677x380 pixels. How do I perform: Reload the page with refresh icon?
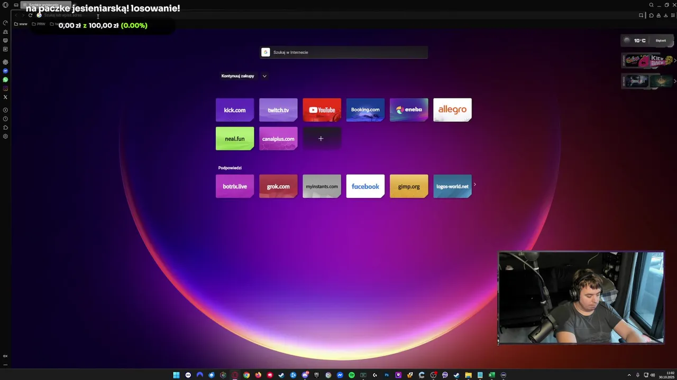pos(30,15)
